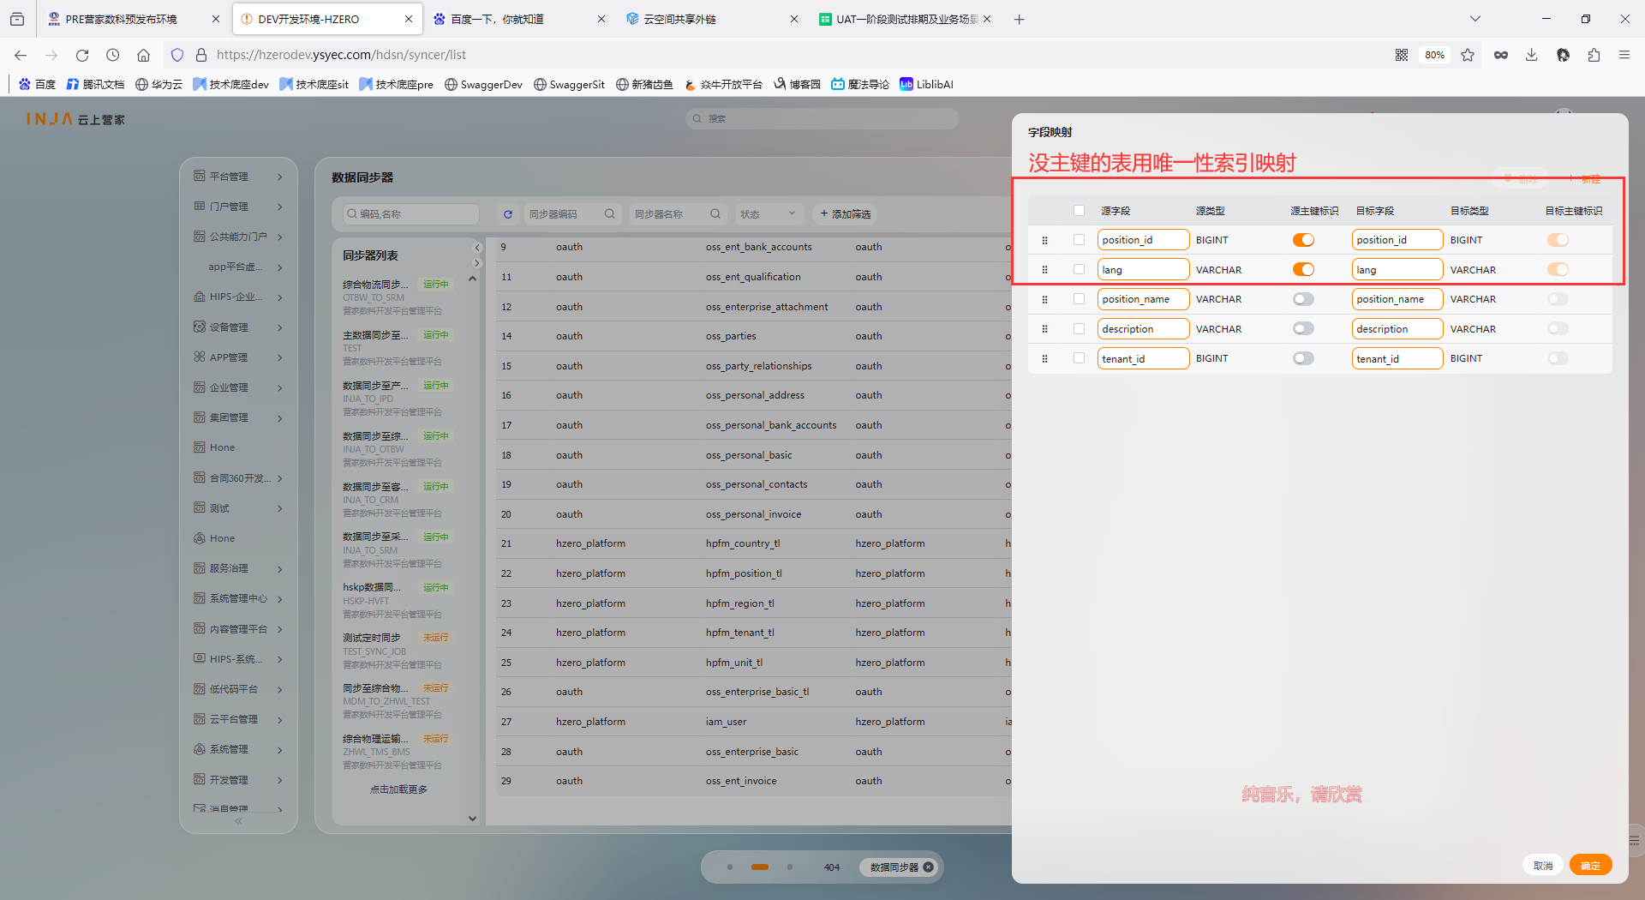Viewport: 1645px width, 900px height.
Task: Check the description row checkbox
Action: point(1079,328)
